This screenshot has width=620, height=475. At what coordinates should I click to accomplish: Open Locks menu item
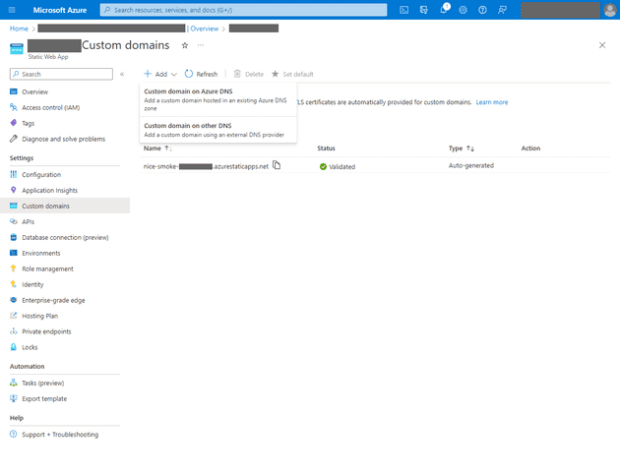click(30, 347)
